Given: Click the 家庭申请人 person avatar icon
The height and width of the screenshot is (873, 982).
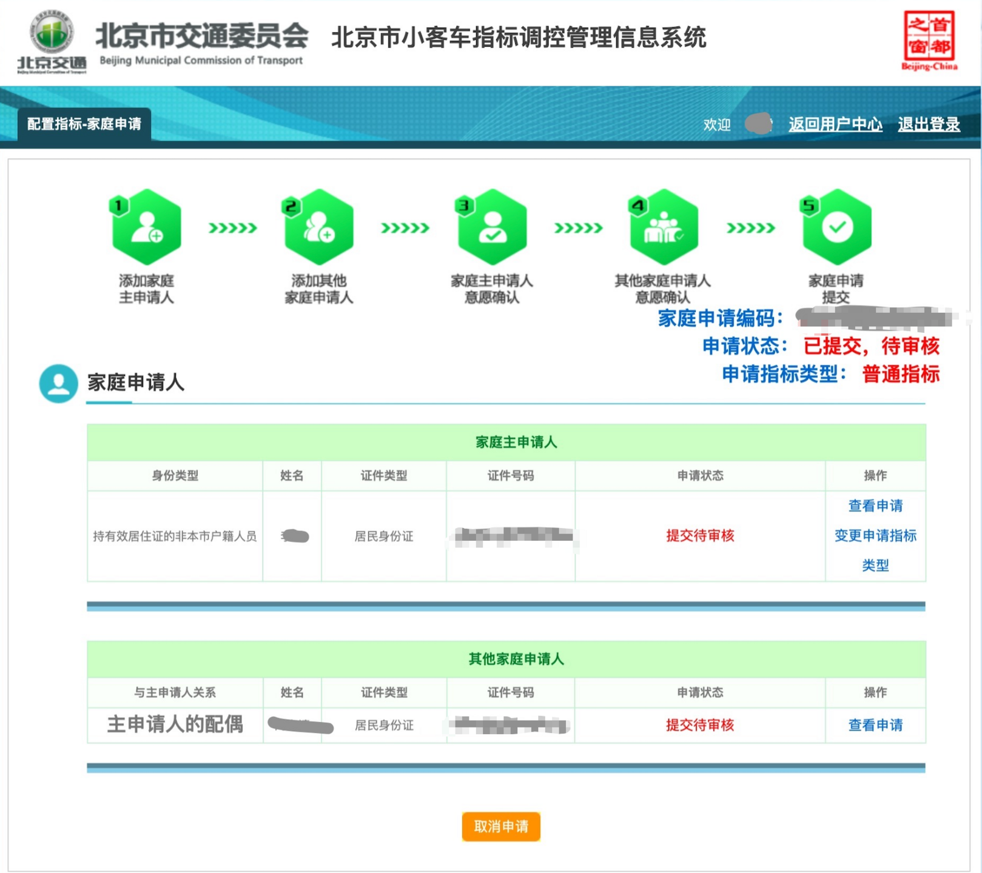Looking at the screenshot, I should click(x=58, y=383).
